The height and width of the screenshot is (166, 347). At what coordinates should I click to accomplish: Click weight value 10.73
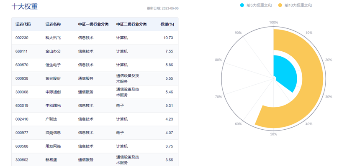coord(168,38)
